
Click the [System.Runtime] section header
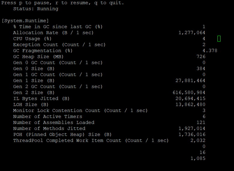coord(25,21)
